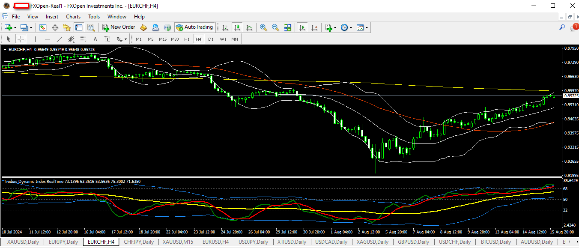Expand the Profiles dropdown arrow
Screen dimensions: 579x248
pos(31,27)
